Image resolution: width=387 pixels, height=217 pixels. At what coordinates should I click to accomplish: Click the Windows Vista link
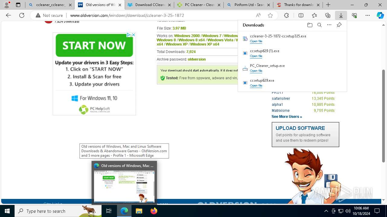tap(220, 40)
